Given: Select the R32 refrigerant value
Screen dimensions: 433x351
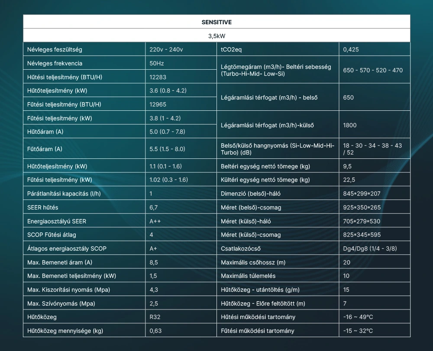Looking at the screenshot, I should click(155, 317).
